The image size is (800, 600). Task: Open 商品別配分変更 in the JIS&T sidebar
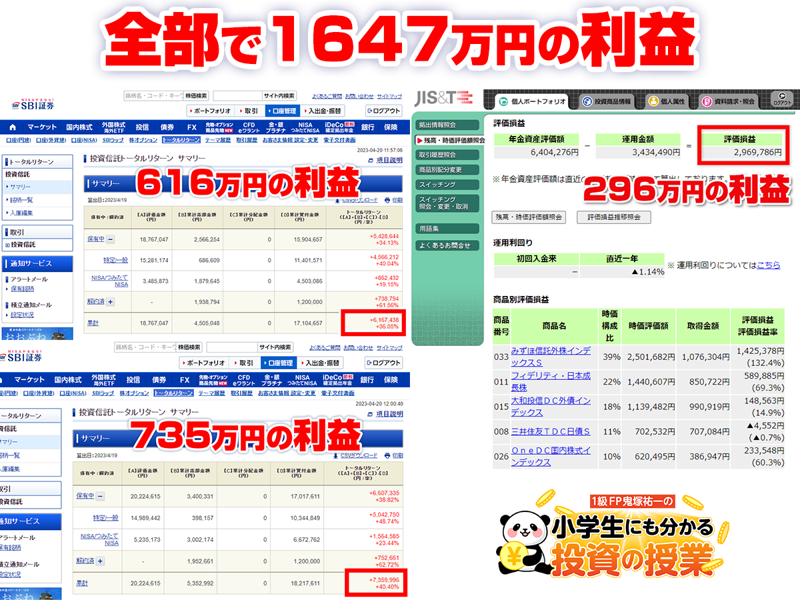pyautogui.click(x=447, y=169)
